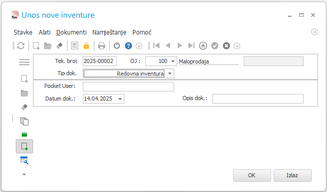Open the Namještanje menu

click(x=109, y=33)
